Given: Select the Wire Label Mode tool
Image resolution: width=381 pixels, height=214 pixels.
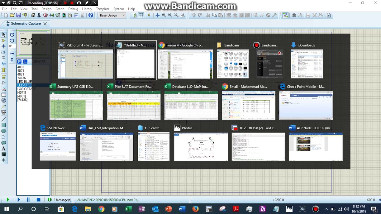Looking at the screenshot, I should tap(4, 52).
